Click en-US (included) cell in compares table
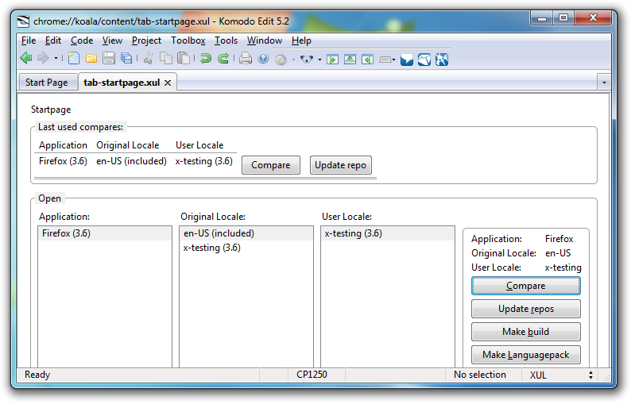This screenshot has height=404, width=631. click(x=132, y=161)
